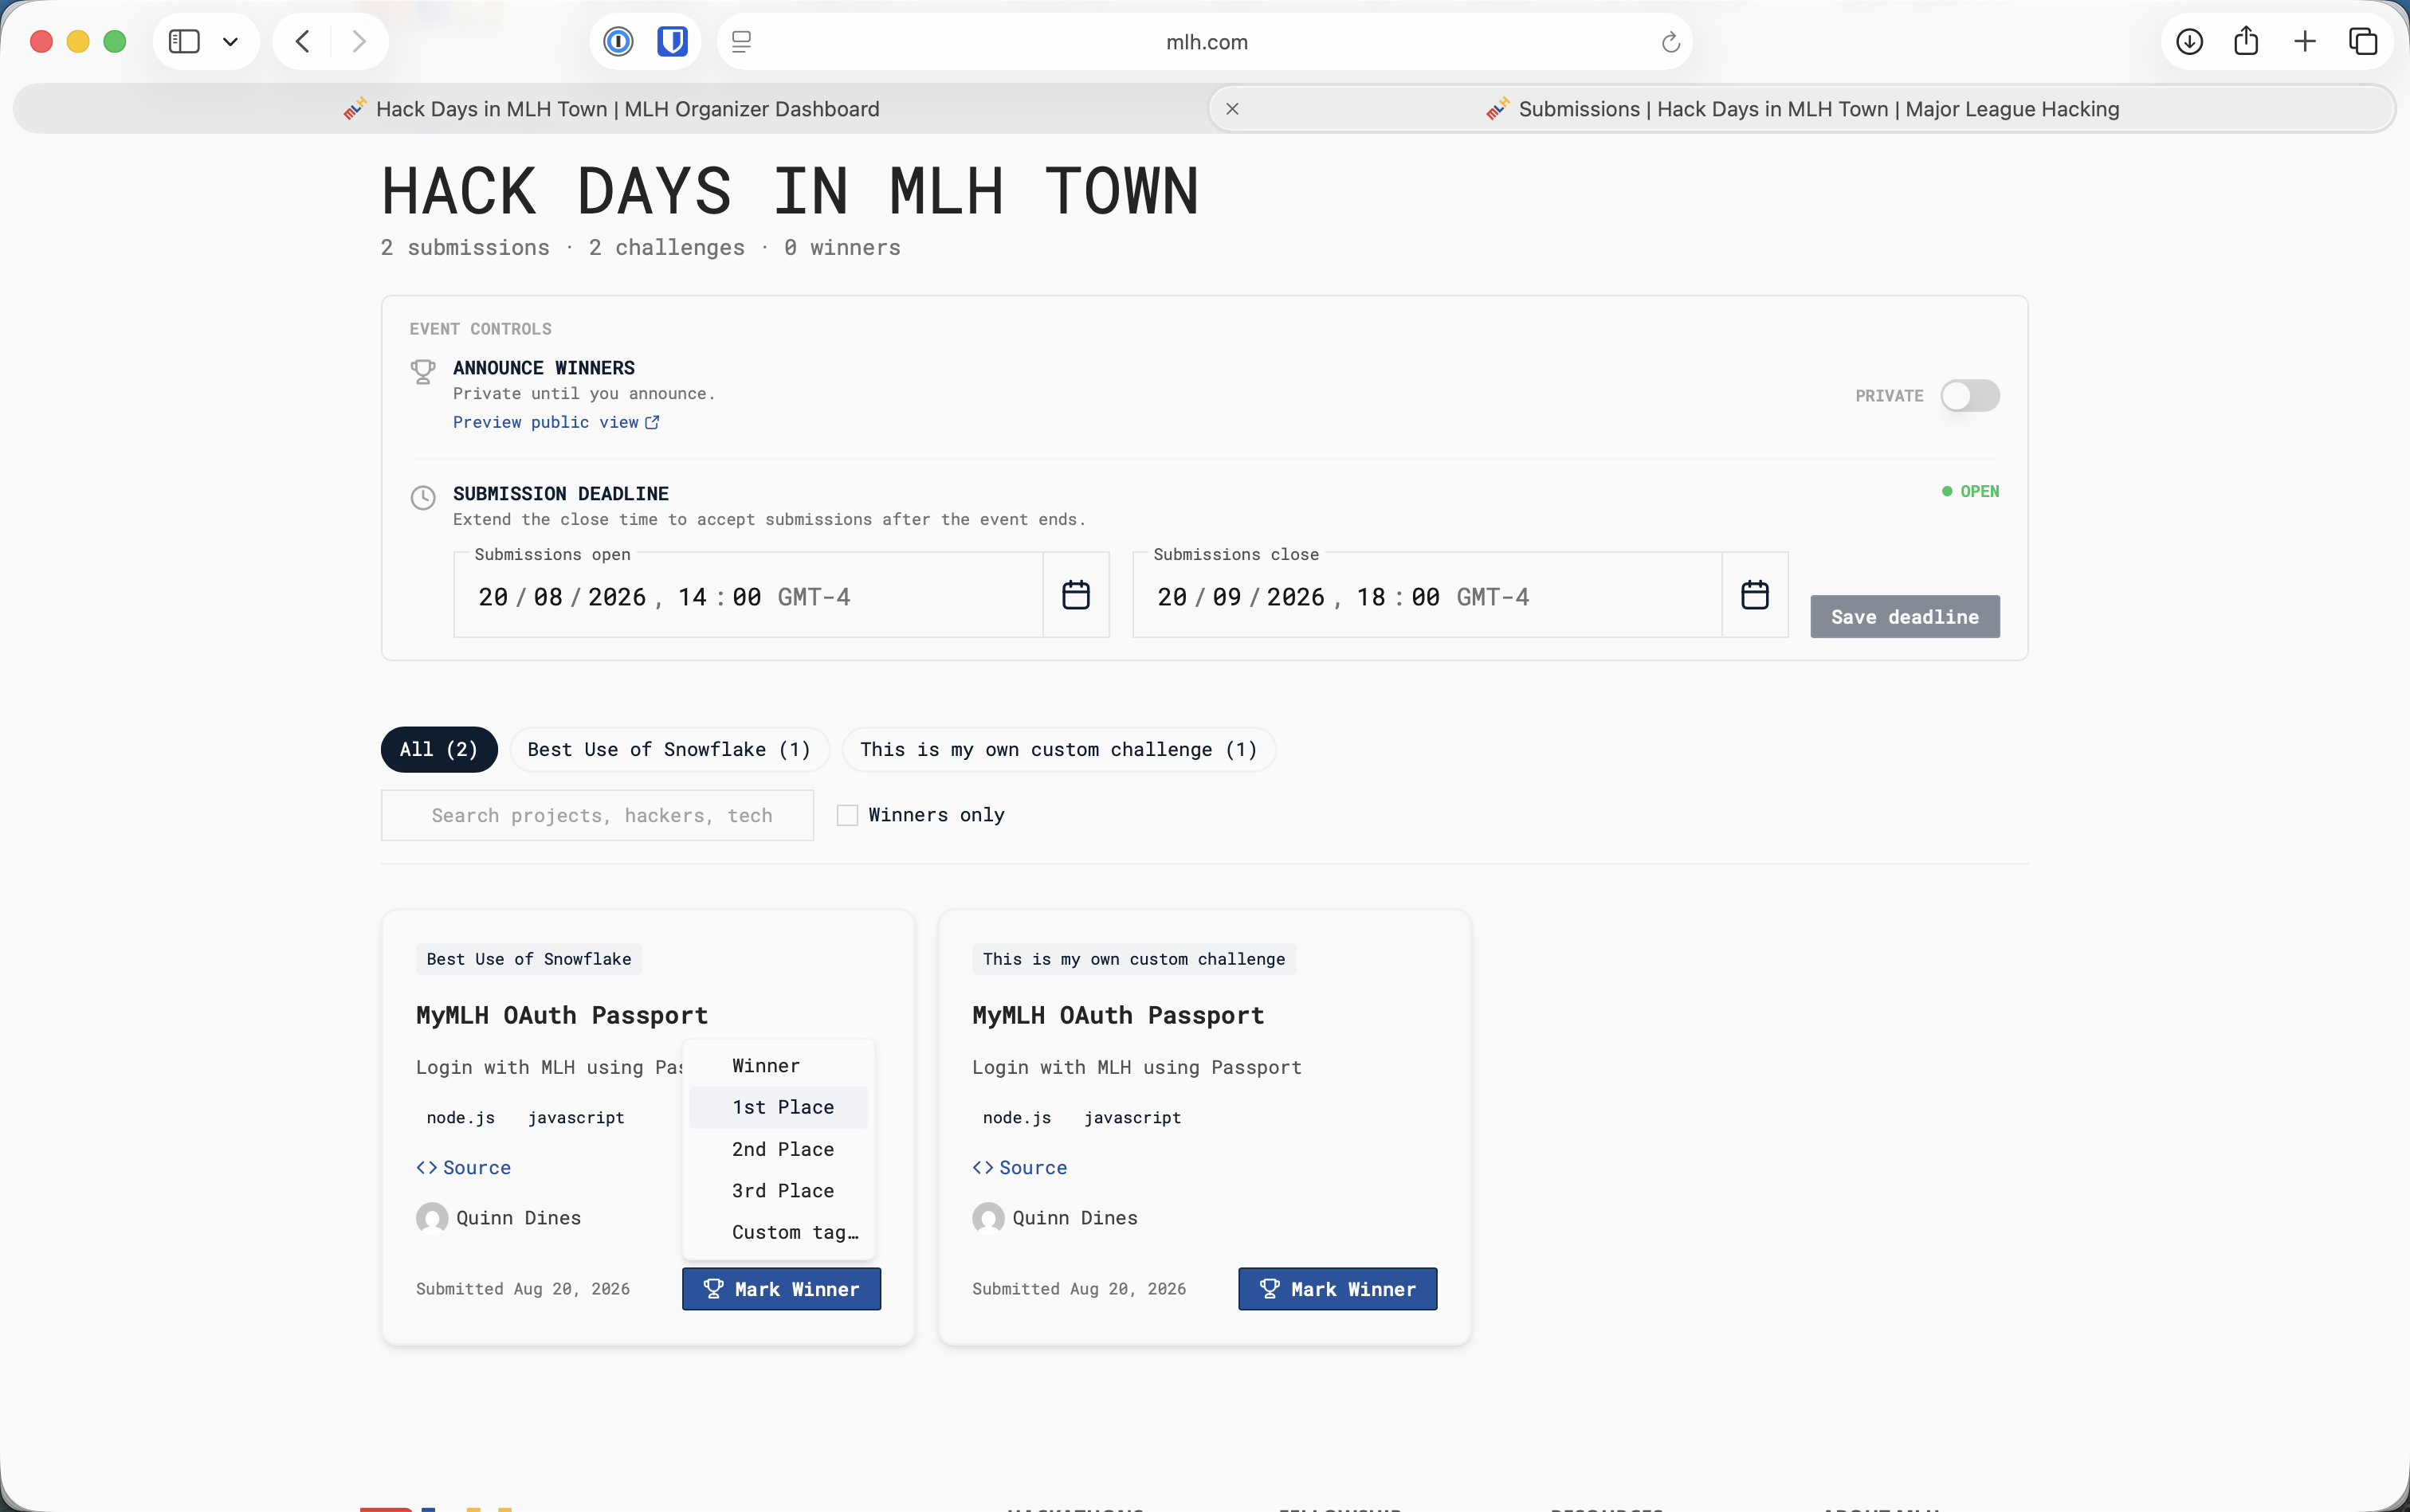Choose Winner from the award menu

click(x=779, y=1066)
